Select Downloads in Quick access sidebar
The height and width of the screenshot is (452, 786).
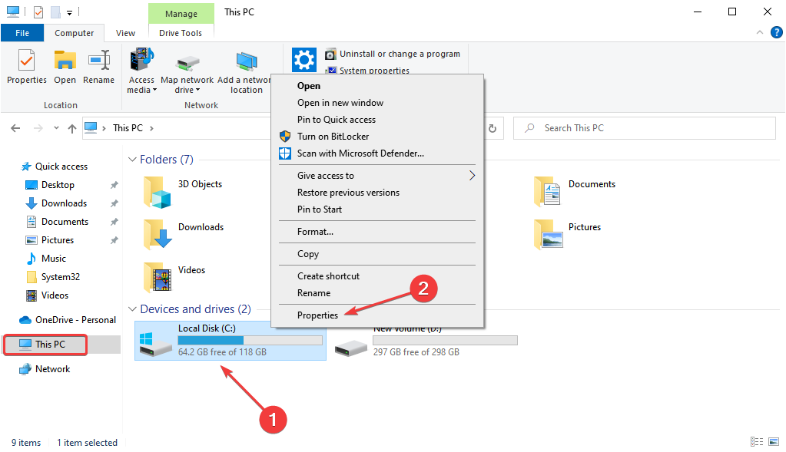(64, 203)
